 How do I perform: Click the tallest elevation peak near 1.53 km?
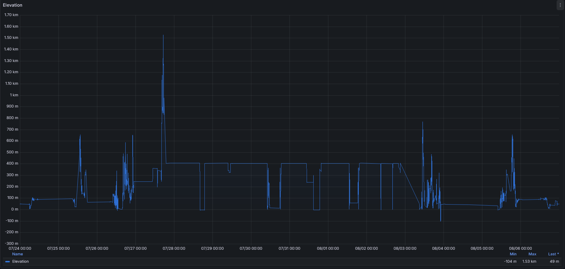click(x=163, y=35)
